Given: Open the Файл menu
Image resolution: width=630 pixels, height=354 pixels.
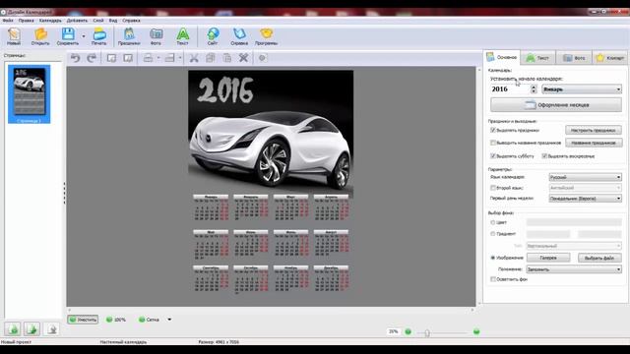Looking at the screenshot, I should click(x=8, y=21).
